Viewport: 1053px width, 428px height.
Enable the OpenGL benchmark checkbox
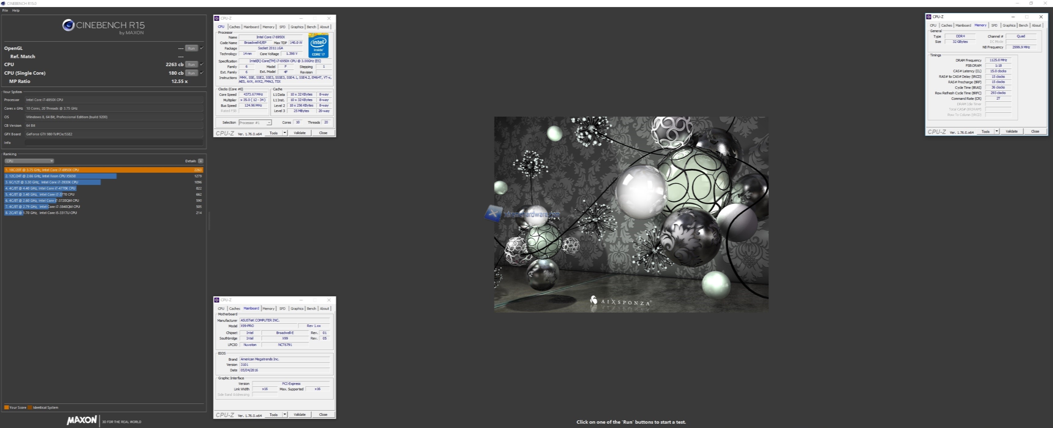pyautogui.click(x=202, y=48)
